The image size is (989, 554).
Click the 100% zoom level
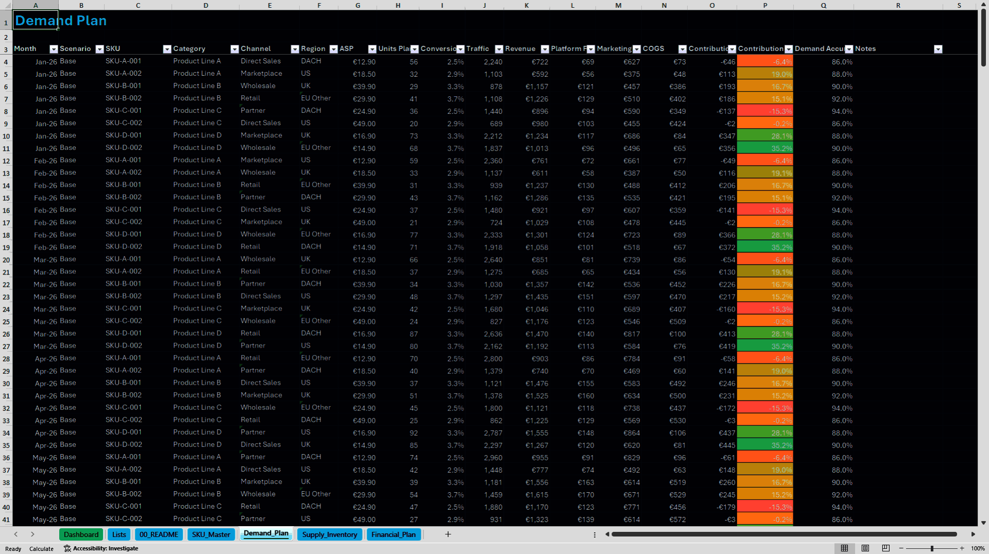pyautogui.click(x=978, y=548)
